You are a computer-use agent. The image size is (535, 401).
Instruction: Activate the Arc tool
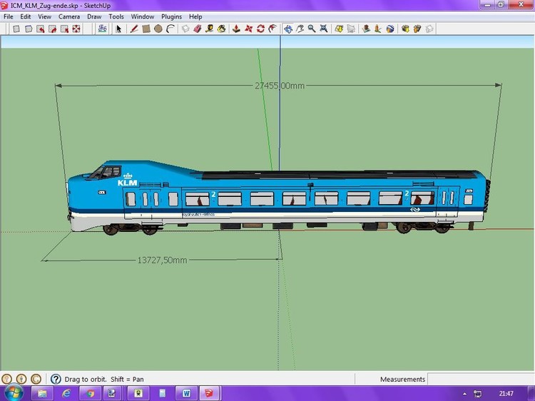click(170, 29)
